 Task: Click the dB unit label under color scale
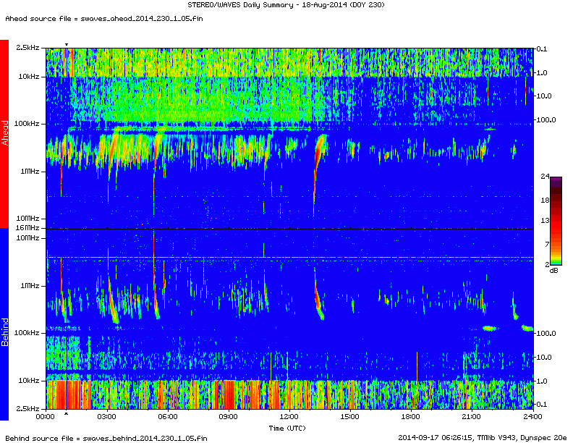coord(554,271)
